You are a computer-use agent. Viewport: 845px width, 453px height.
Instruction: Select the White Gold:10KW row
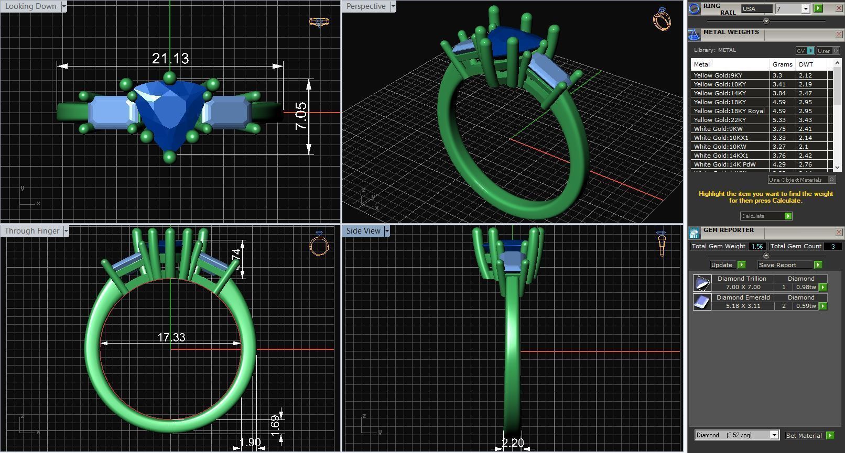point(762,147)
